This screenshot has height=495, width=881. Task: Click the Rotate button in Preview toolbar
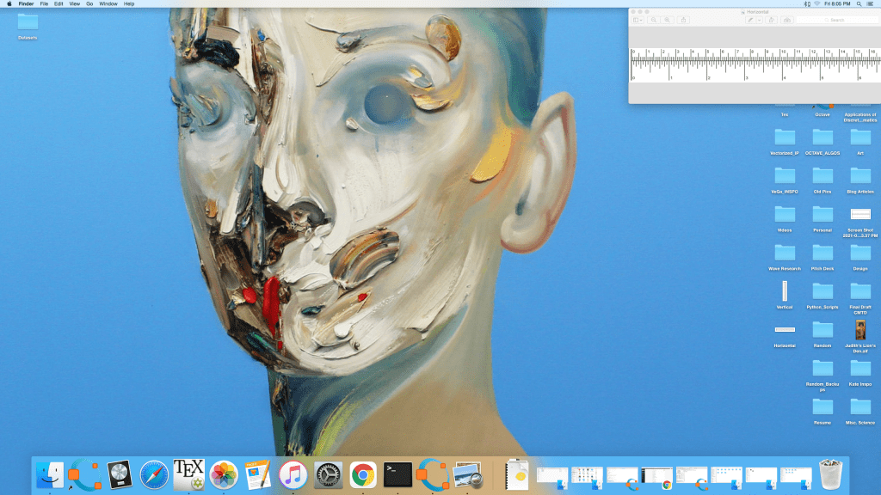[x=773, y=20]
